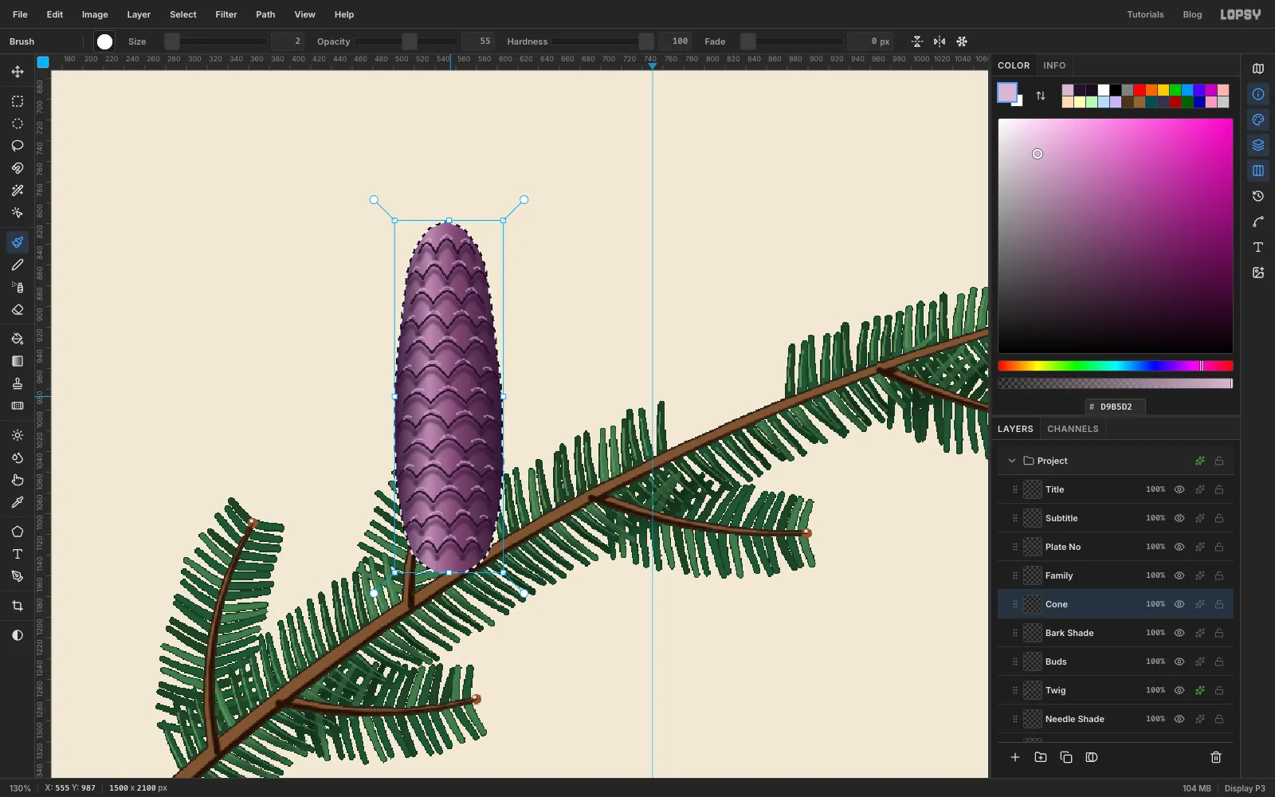Select the magnetic lasso magnet tool
1275x797 pixels.
pyautogui.click(x=18, y=168)
